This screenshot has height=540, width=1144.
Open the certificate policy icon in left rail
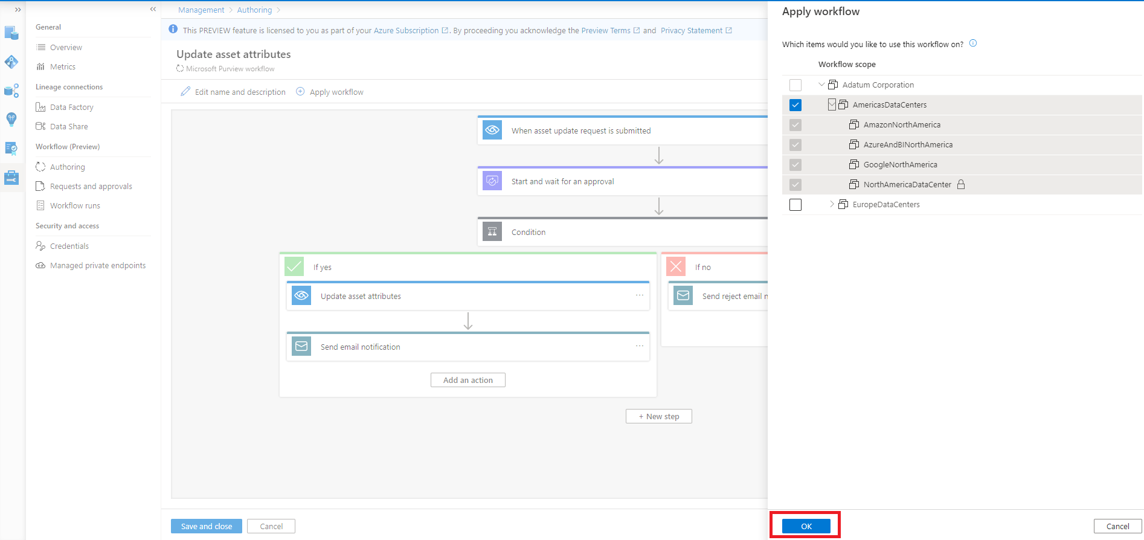pyautogui.click(x=11, y=149)
